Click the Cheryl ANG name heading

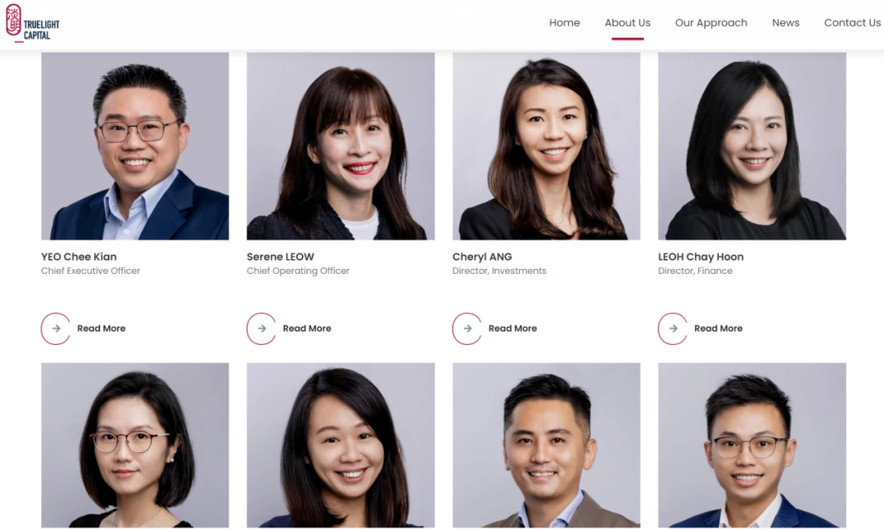(482, 257)
